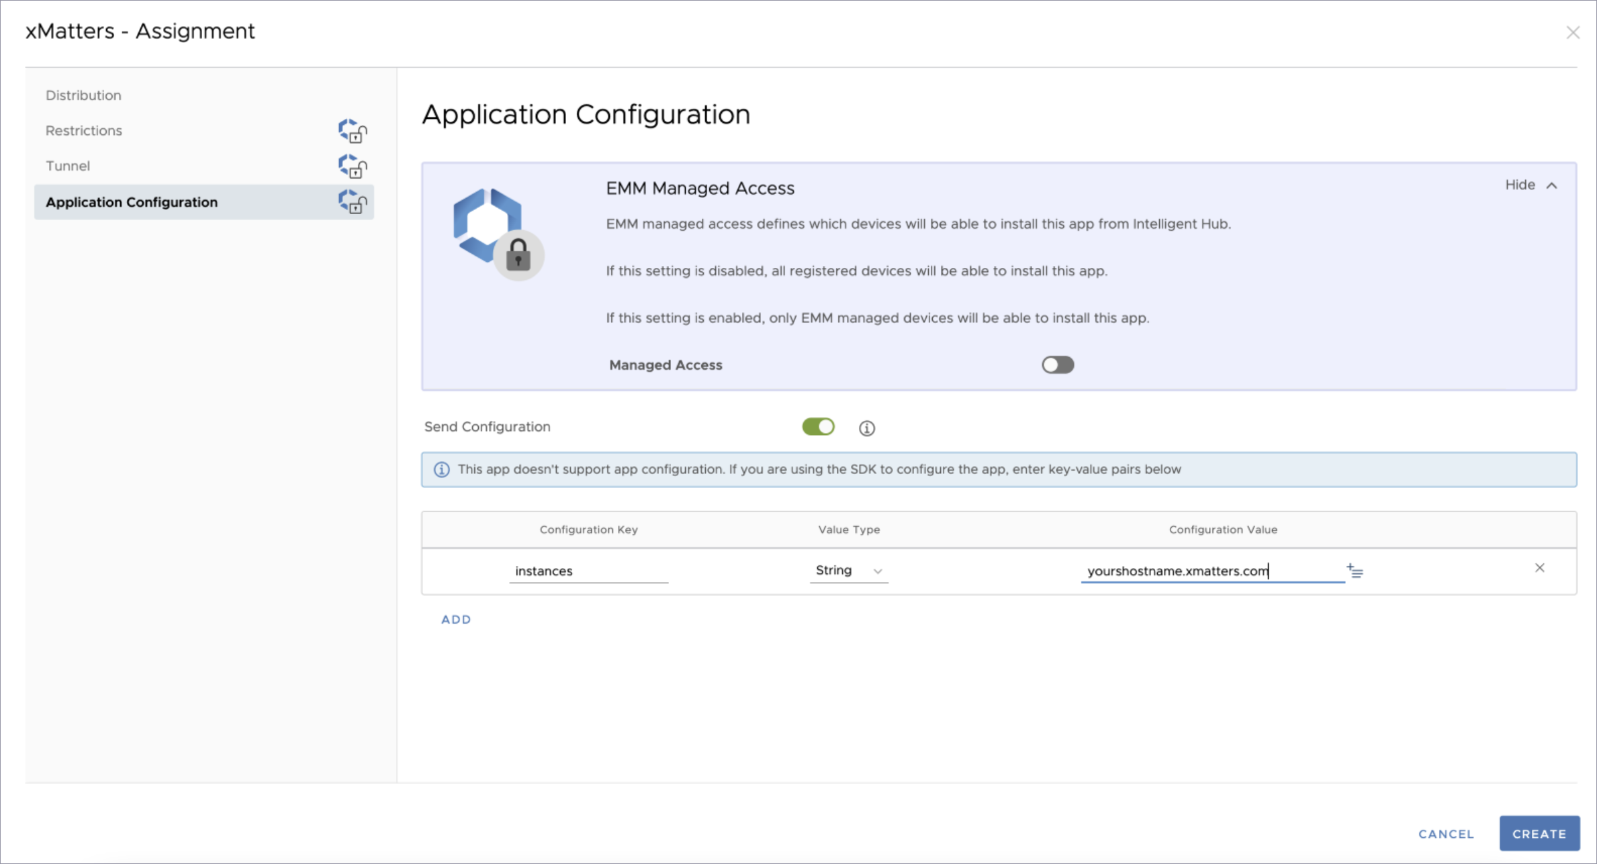
Task: Close the xMatters Assignment dialog
Action: 1572,32
